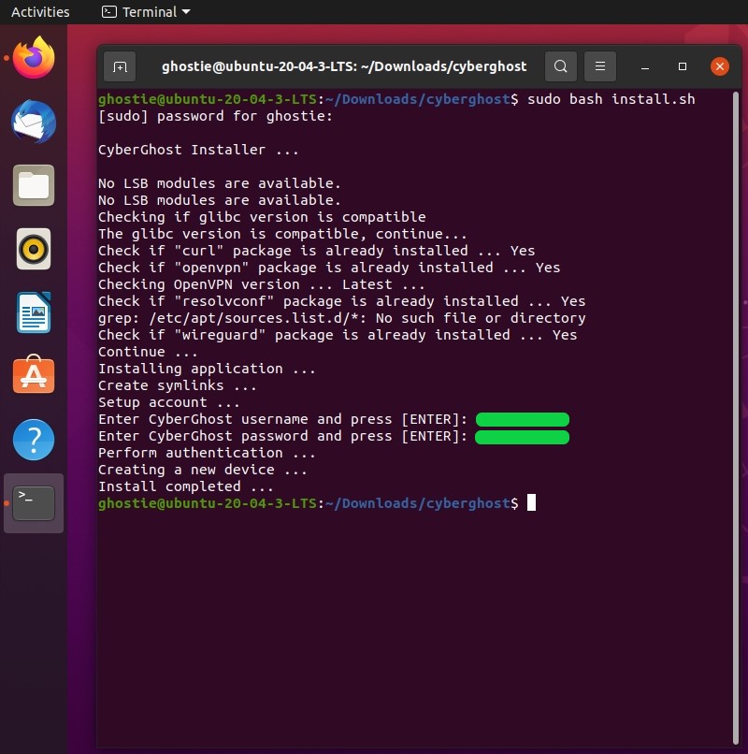The height and width of the screenshot is (754, 748).
Task: Open Ubuntu Software store
Action: coord(34,375)
